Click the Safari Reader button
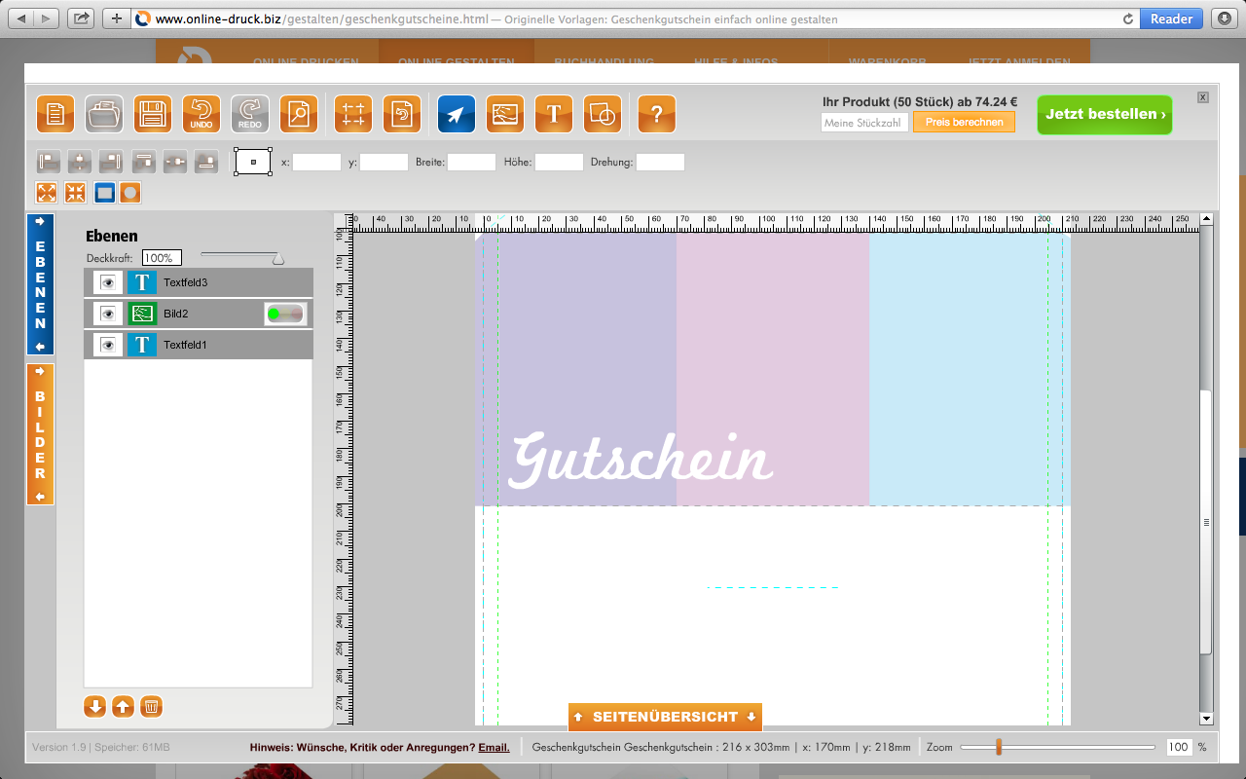This screenshot has width=1246, height=779. (x=1171, y=19)
